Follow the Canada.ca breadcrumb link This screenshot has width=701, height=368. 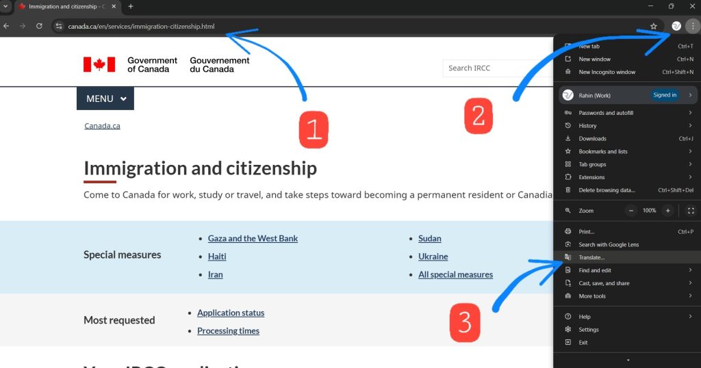pos(102,126)
